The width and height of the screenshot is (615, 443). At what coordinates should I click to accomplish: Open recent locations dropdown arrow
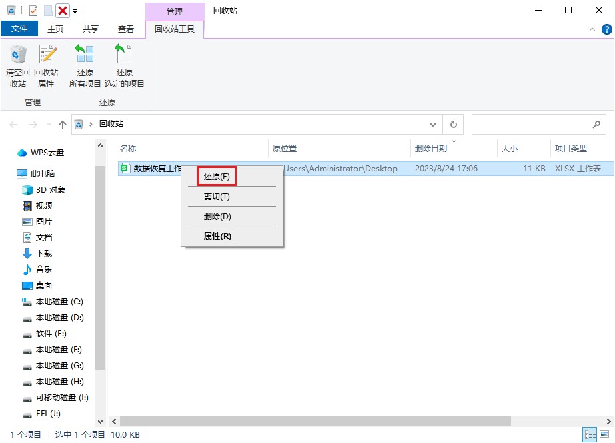click(x=49, y=125)
